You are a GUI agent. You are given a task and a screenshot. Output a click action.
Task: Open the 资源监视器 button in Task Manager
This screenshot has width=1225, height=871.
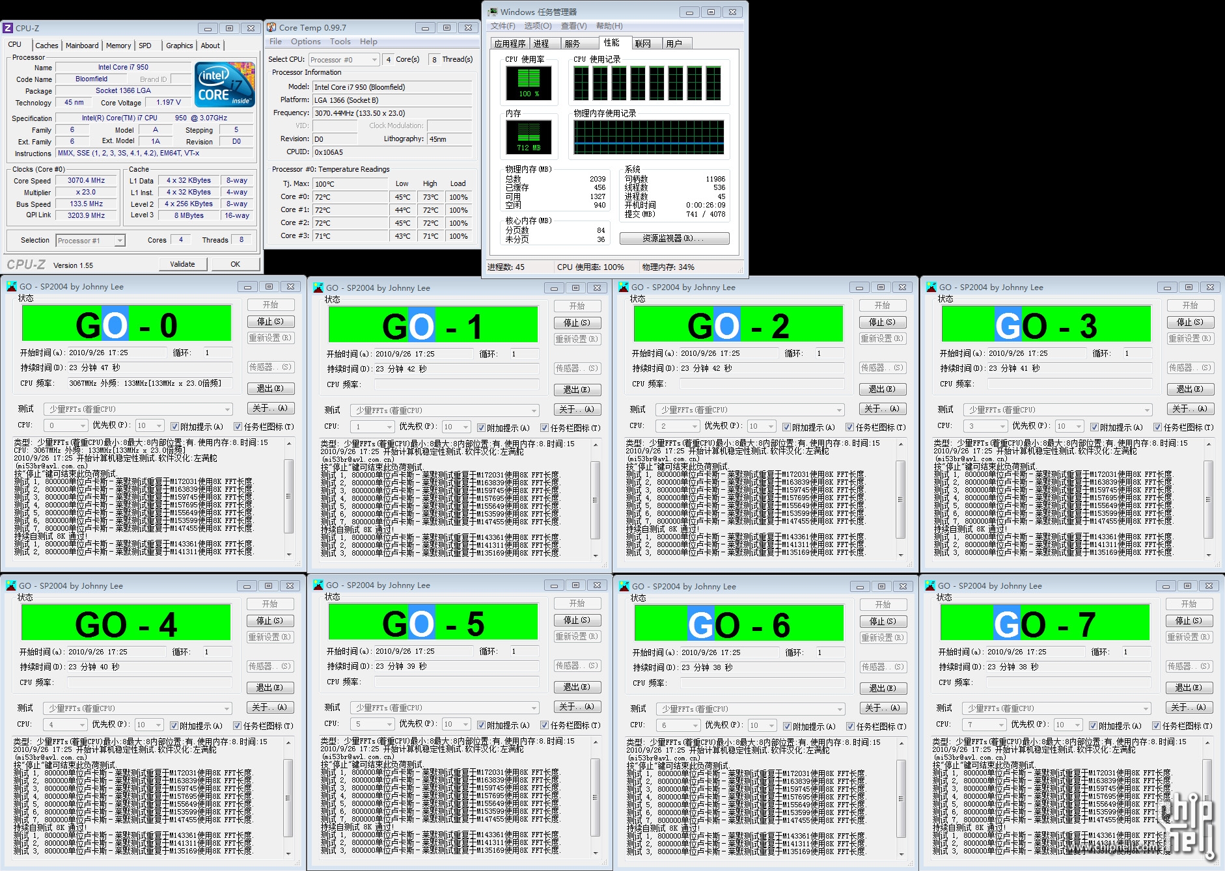coord(674,238)
